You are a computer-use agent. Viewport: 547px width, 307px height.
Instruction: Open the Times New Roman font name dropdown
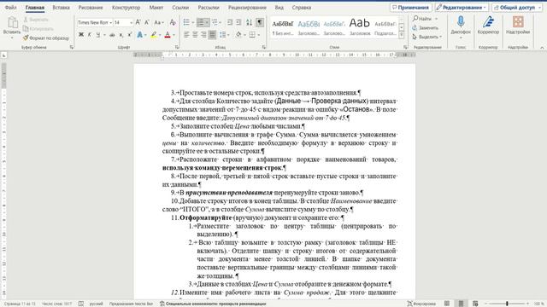pos(110,23)
